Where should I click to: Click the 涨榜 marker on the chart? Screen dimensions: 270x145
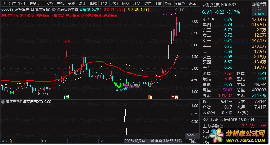tap(175, 97)
